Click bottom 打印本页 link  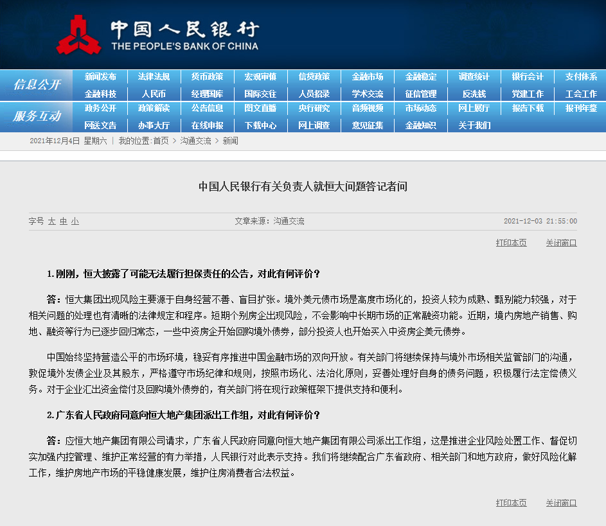click(512, 503)
